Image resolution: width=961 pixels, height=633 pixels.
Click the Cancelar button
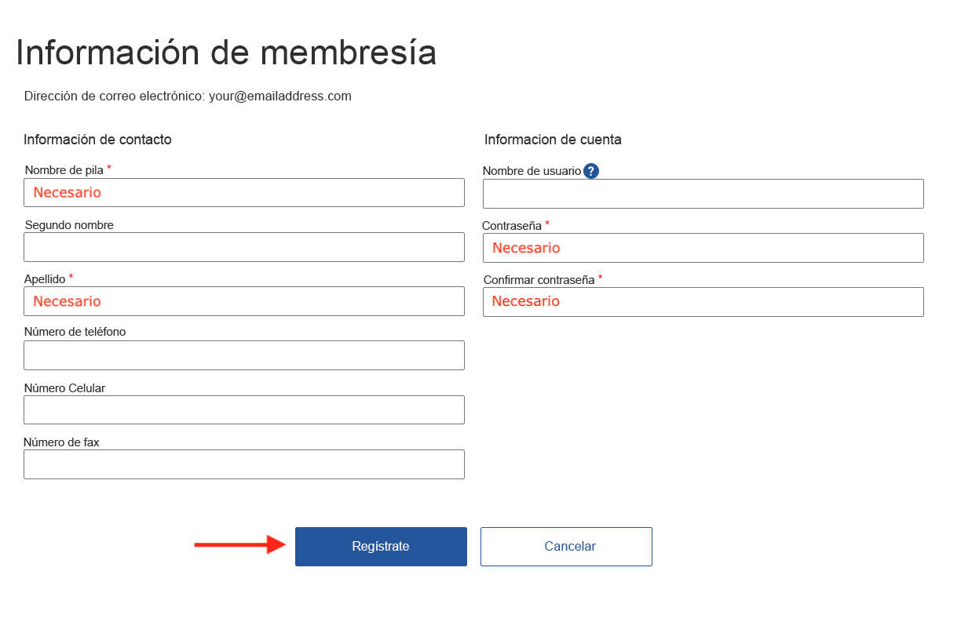[x=566, y=547]
